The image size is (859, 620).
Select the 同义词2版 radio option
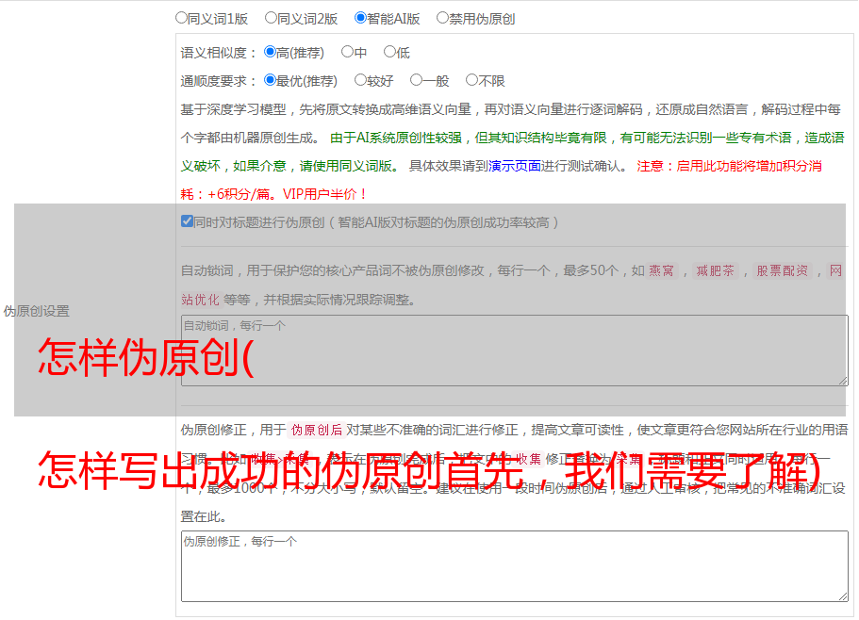click(x=271, y=18)
